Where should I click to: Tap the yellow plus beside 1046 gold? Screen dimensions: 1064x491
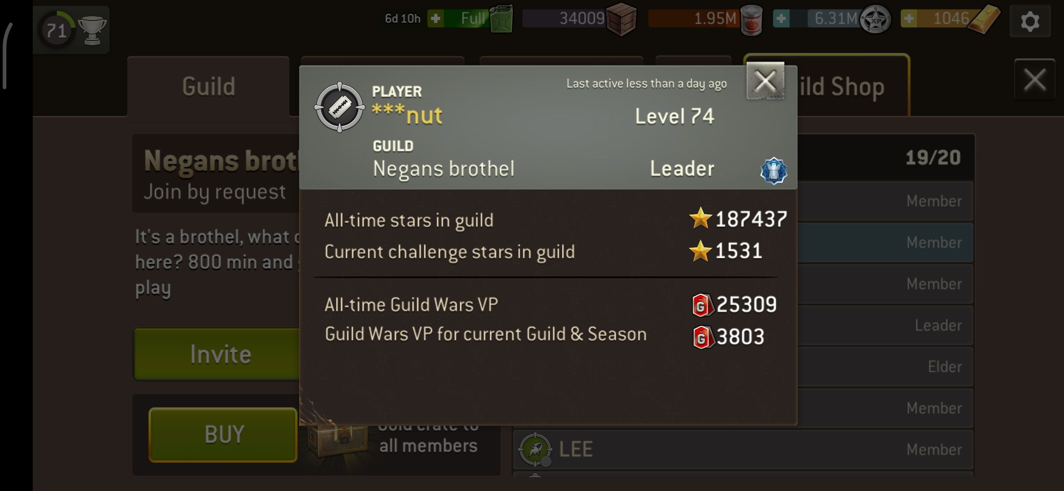tap(909, 19)
